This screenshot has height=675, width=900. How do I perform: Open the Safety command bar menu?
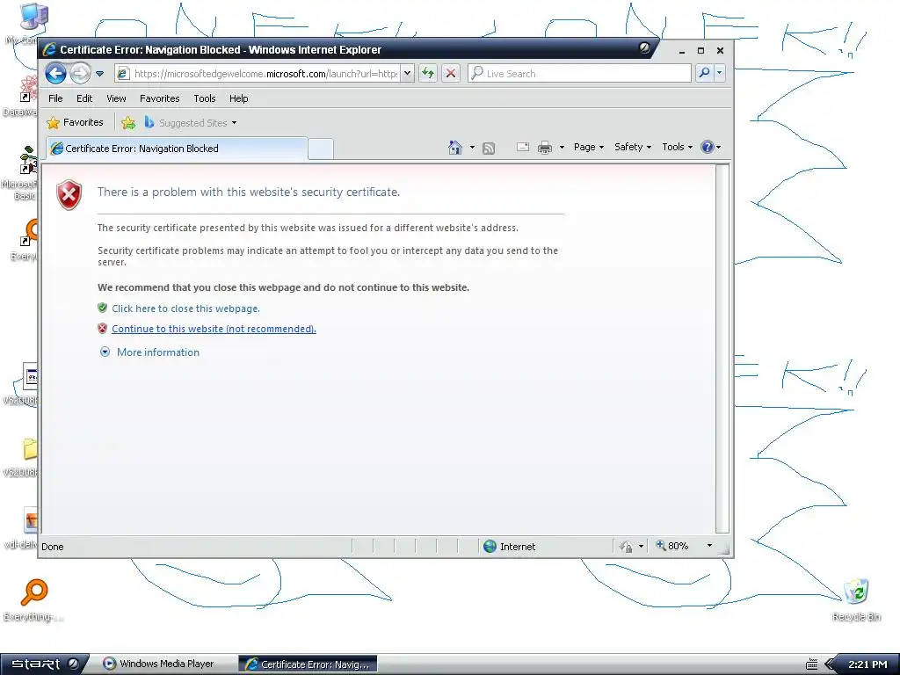pyautogui.click(x=633, y=147)
